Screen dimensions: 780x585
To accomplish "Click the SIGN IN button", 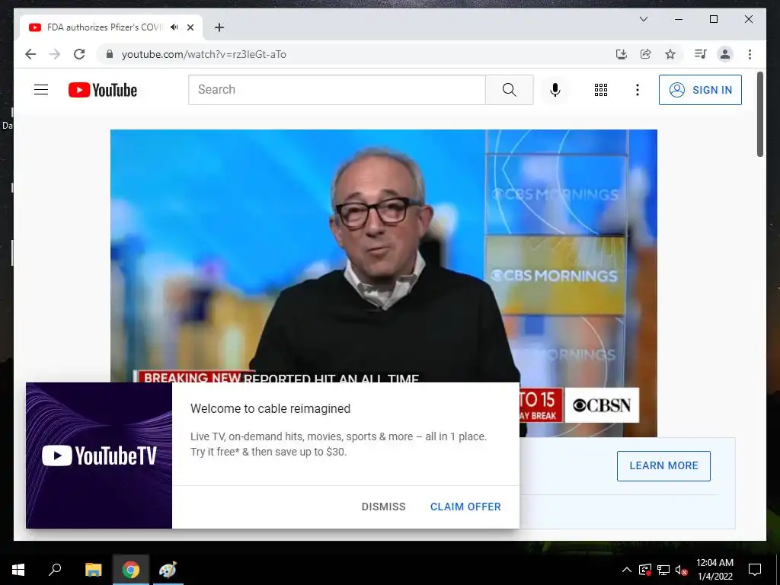I will (700, 90).
